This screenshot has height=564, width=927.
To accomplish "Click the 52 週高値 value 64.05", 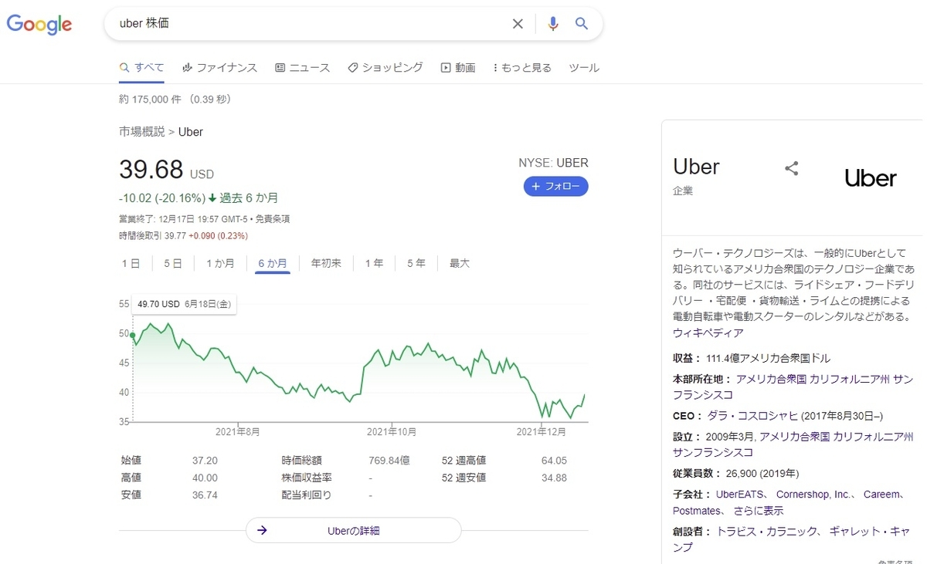I will (x=554, y=461).
